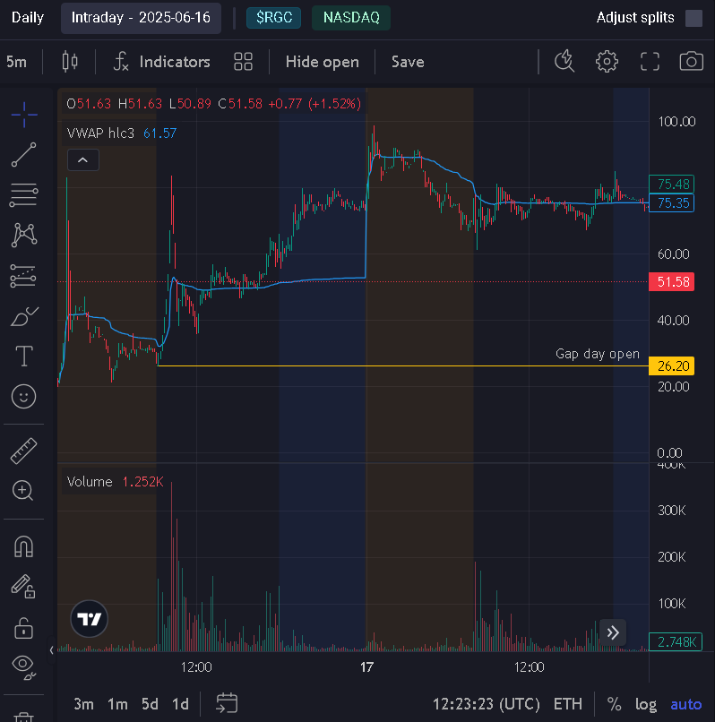715x722 pixels.
Task: Select the Text annotation tool
Action: coord(24,356)
